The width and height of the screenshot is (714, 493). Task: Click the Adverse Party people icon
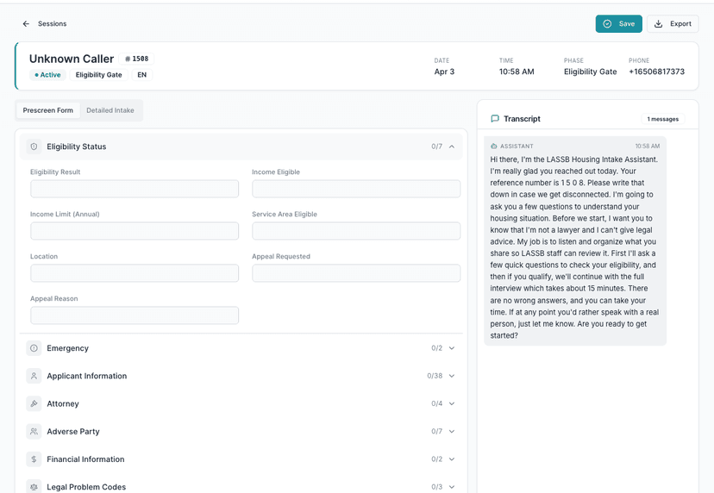pyautogui.click(x=34, y=431)
